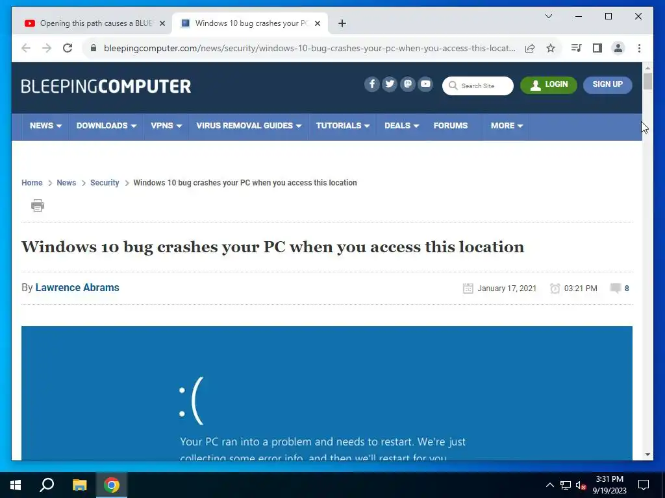Screen dimensions: 665x498
Task: Expand VIRUS REMOVAL GUIDES menu
Action: 249,126
